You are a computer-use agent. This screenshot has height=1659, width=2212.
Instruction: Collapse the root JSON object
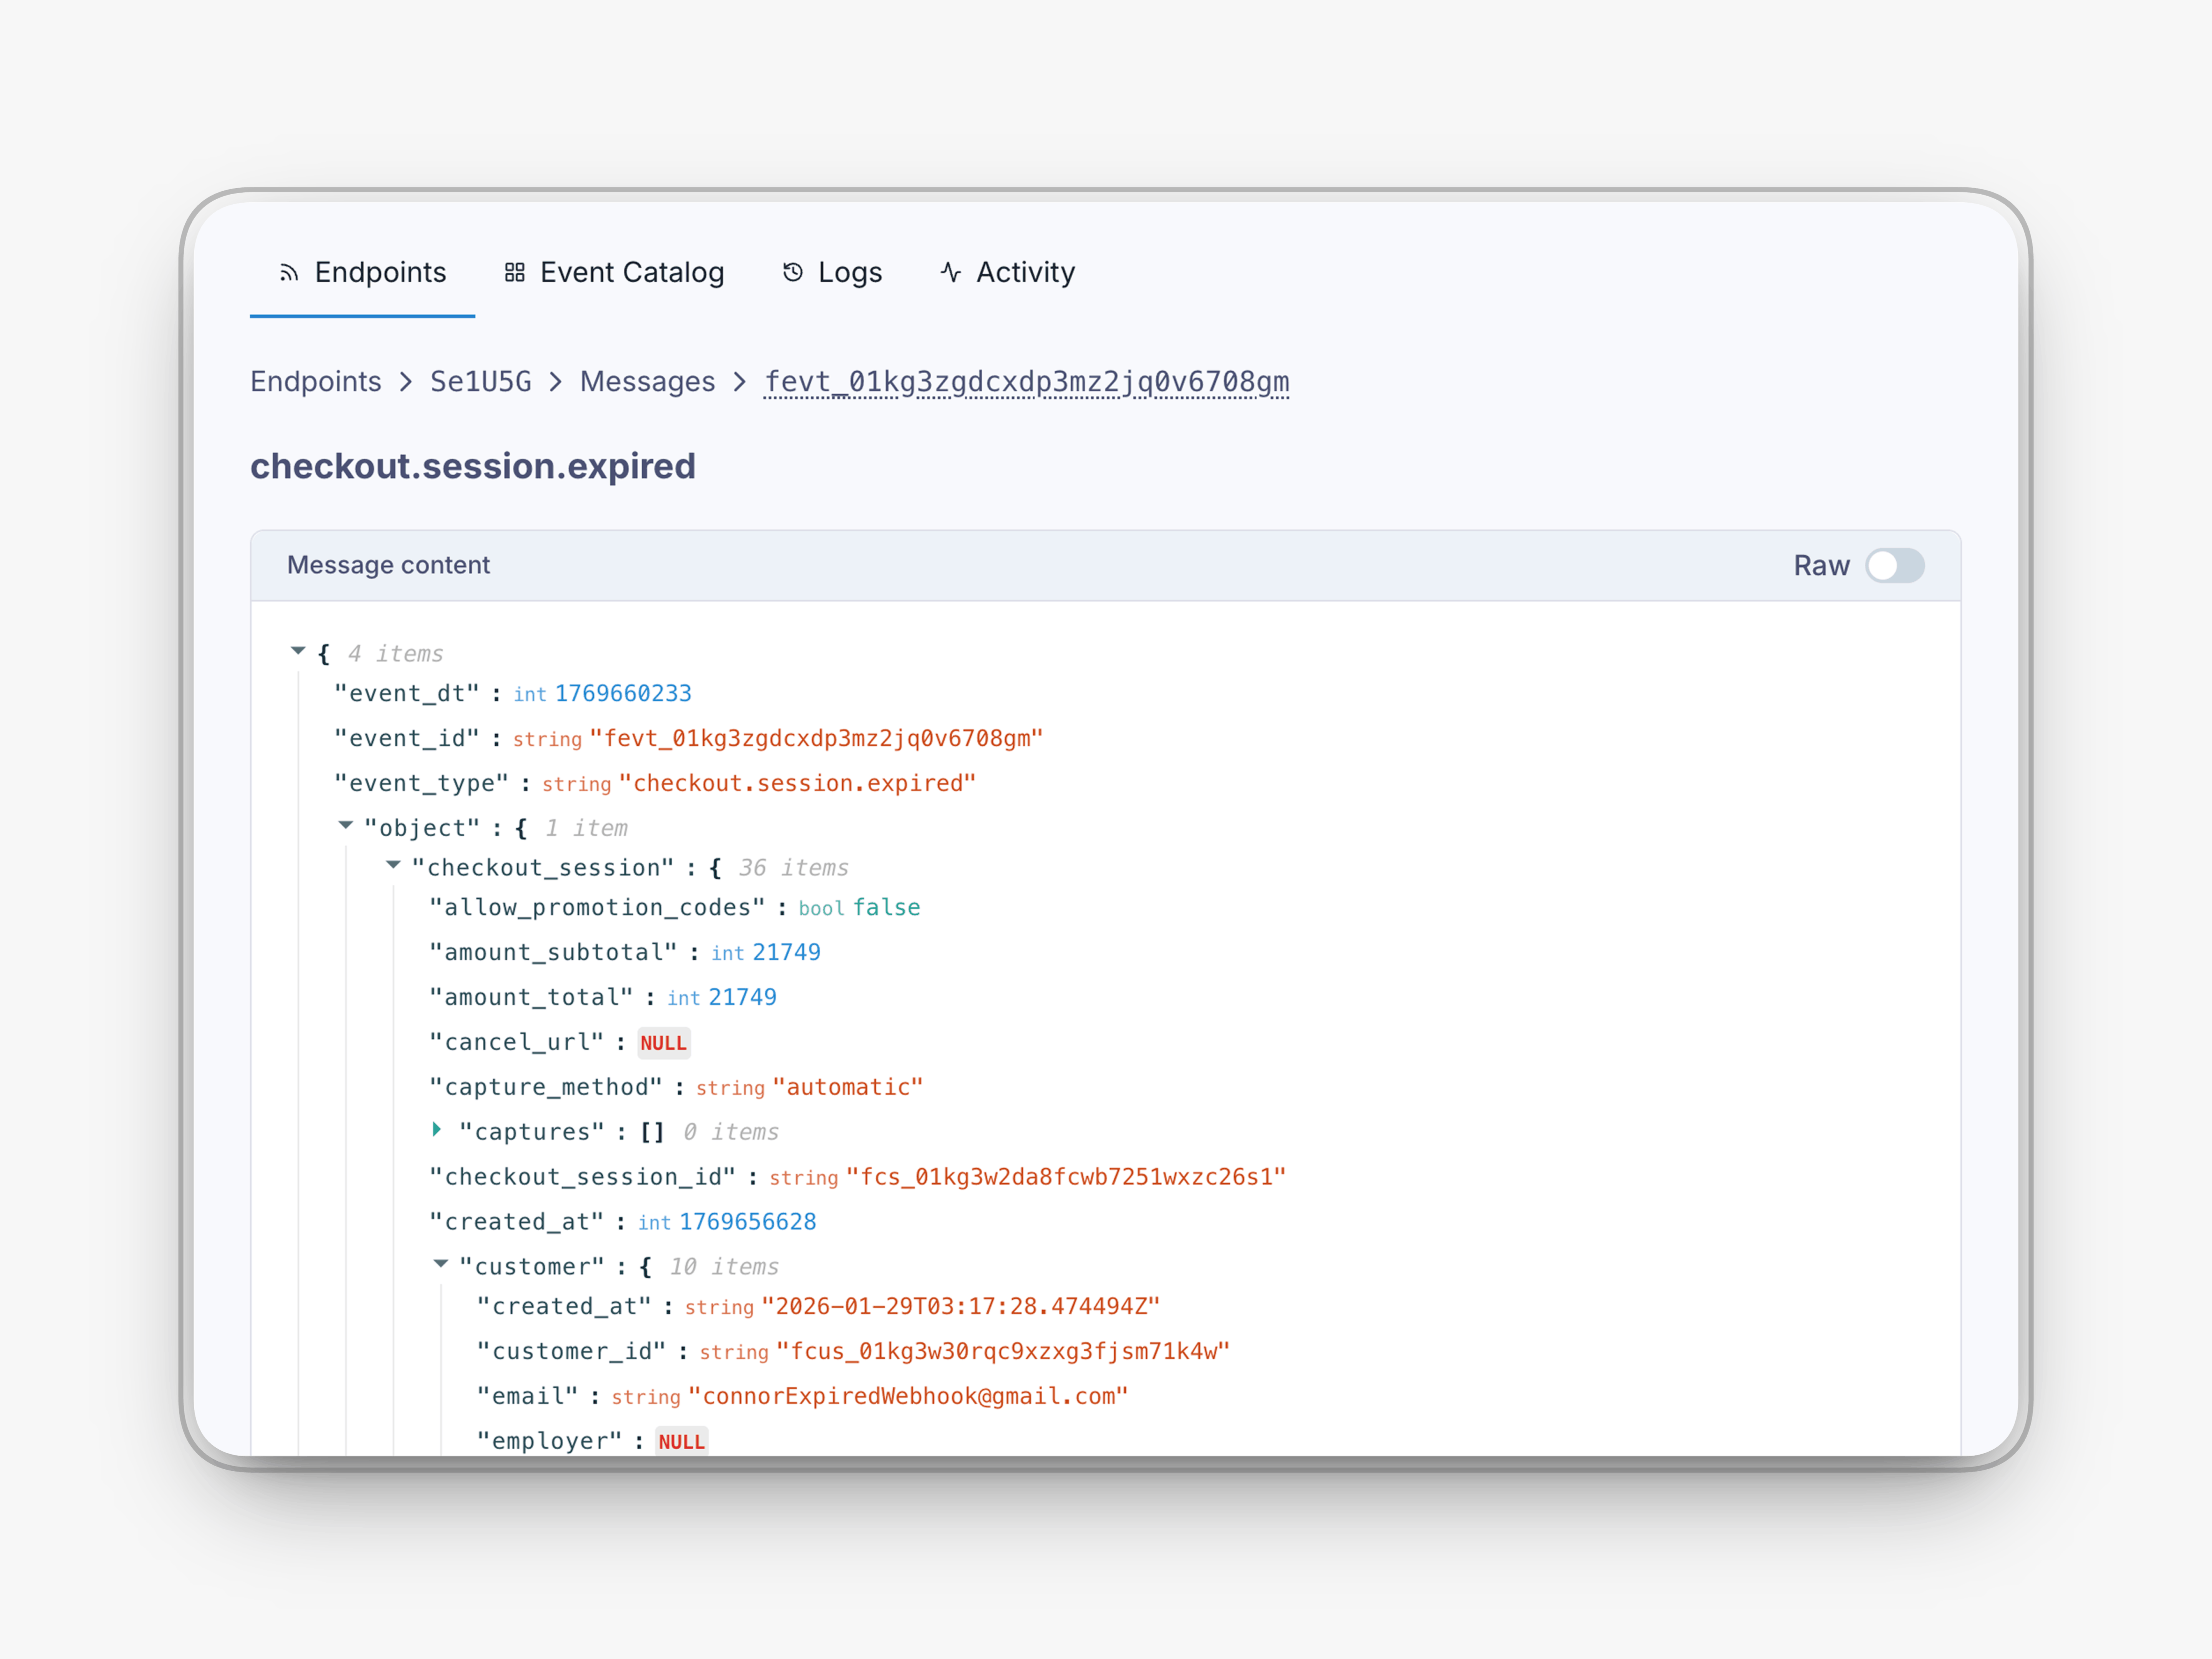point(298,651)
